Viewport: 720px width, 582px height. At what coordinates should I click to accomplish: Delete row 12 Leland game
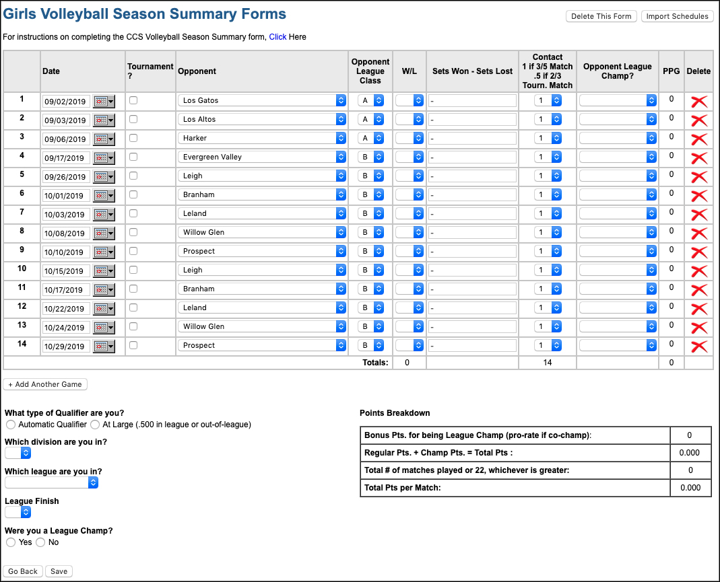pyautogui.click(x=699, y=309)
